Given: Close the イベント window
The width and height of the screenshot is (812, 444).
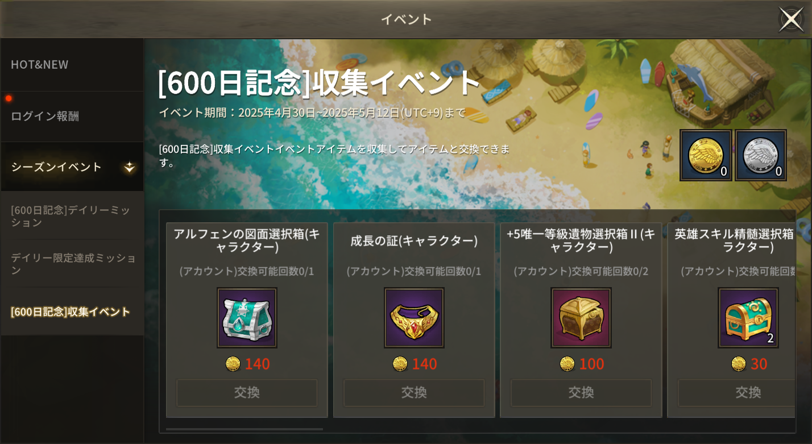Looking at the screenshot, I should click(x=791, y=19).
